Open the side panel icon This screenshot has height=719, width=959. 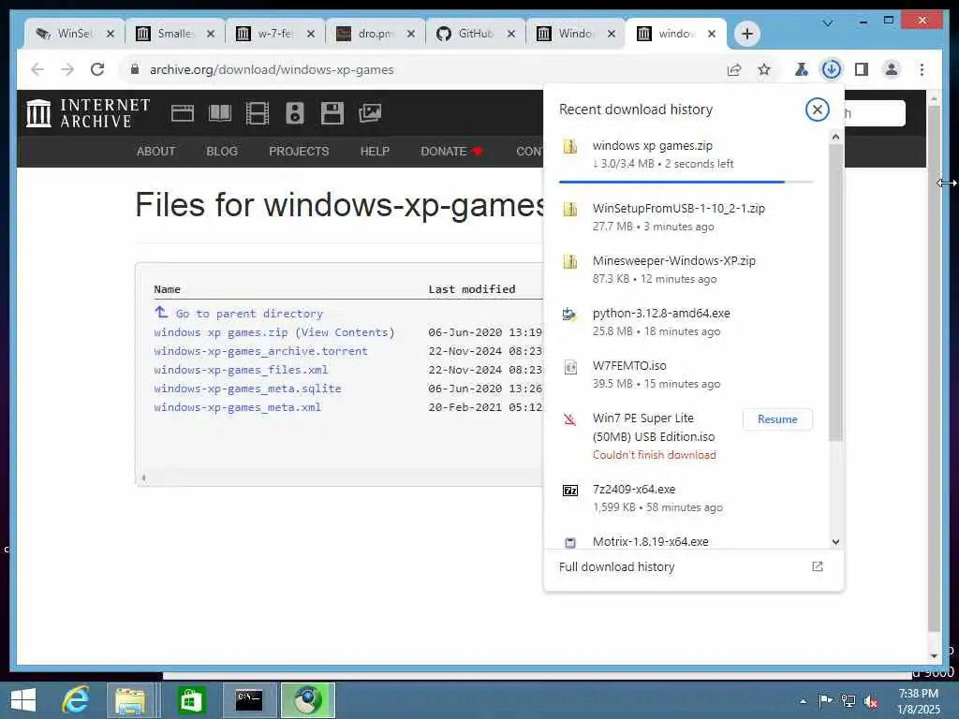(x=862, y=69)
